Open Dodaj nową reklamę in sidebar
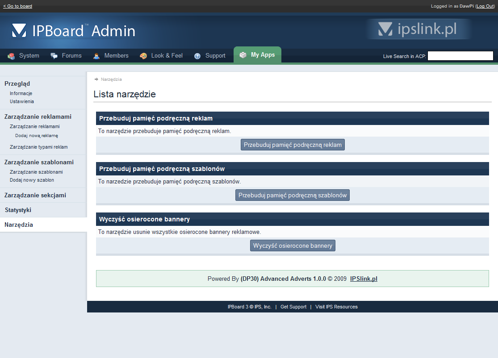Screen dimensions: 498x358 37,136
